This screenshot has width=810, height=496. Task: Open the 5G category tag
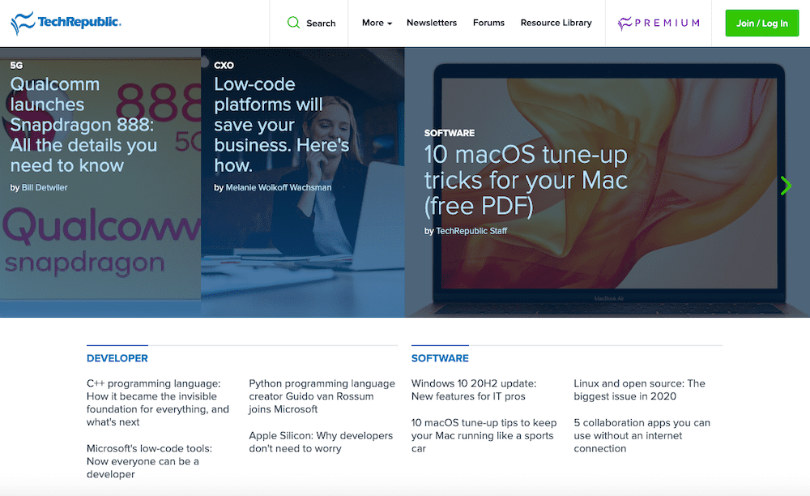16,65
